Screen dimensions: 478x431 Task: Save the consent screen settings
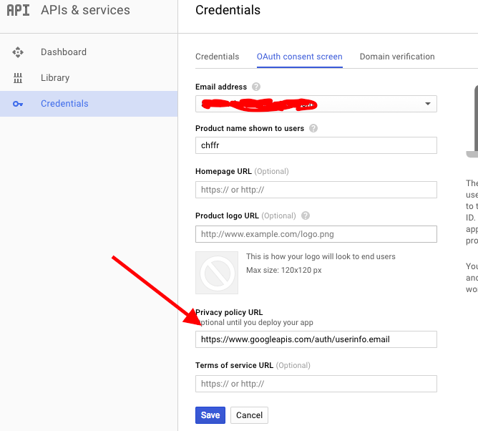click(x=210, y=415)
